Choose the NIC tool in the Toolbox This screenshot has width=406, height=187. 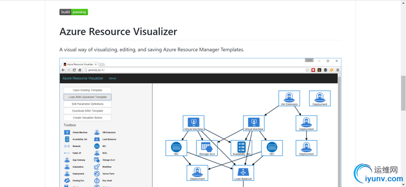(x=100, y=146)
